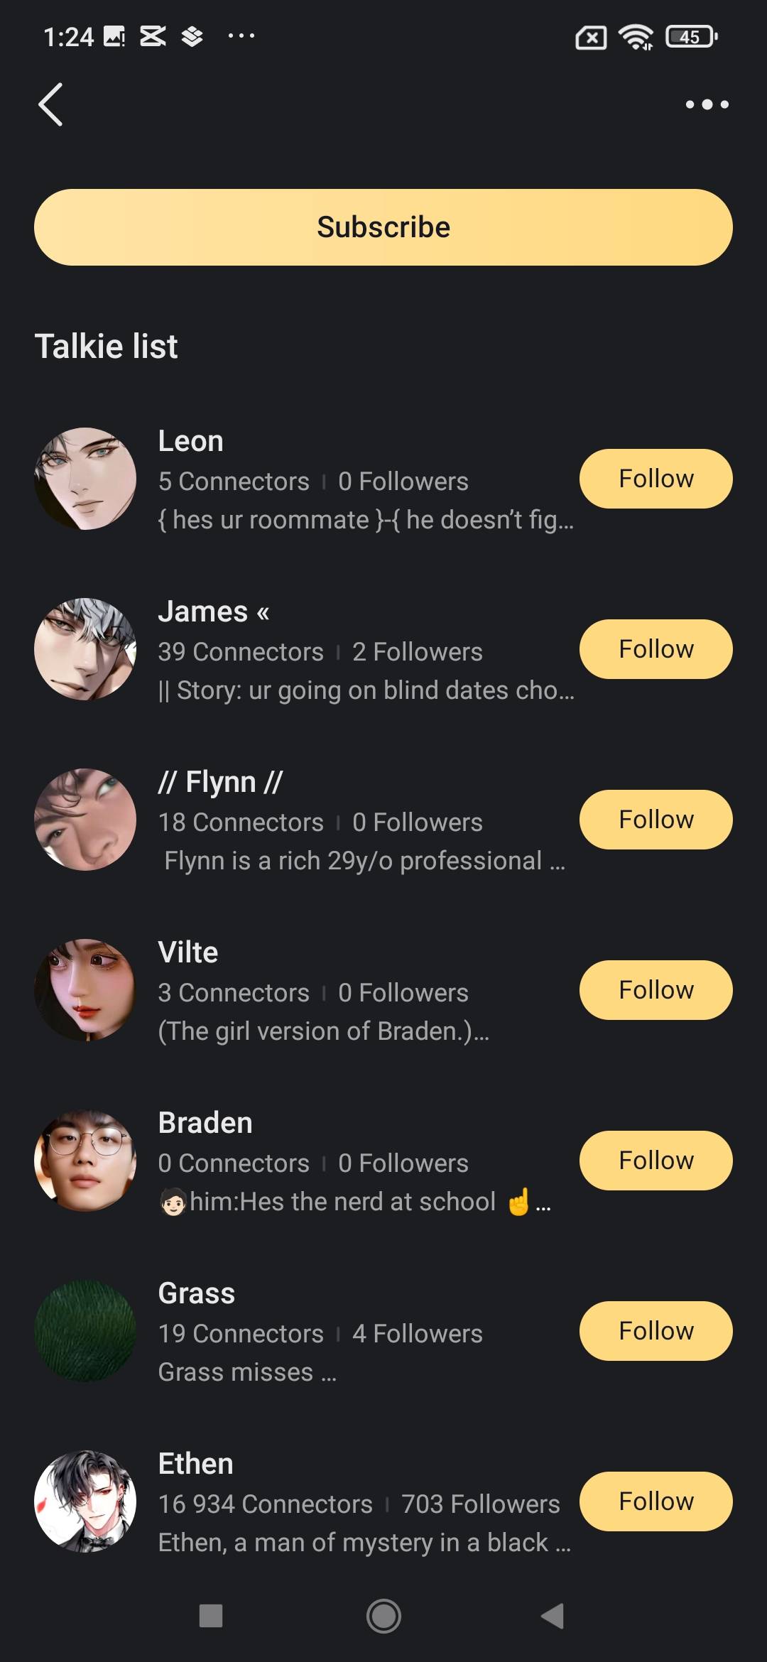Click Follow next to Vilte
Viewport: 767px width, 1662px height.
(656, 990)
